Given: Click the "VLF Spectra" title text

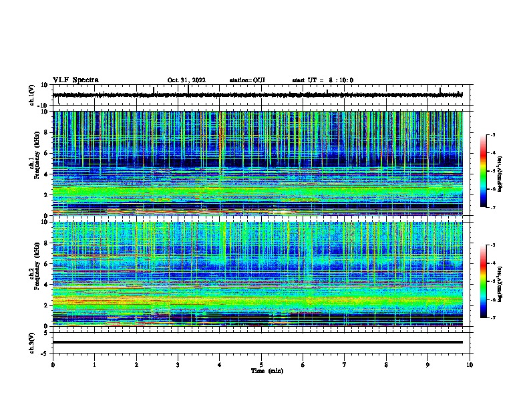Looking at the screenshot, I should click(76, 80).
